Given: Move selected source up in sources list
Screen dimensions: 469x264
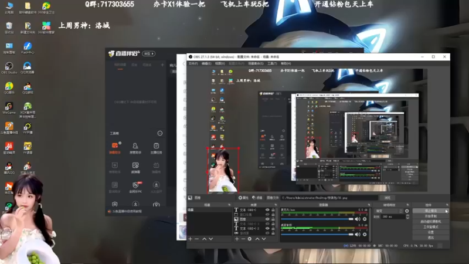Looking at the screenshot, I should pos(257,239).
